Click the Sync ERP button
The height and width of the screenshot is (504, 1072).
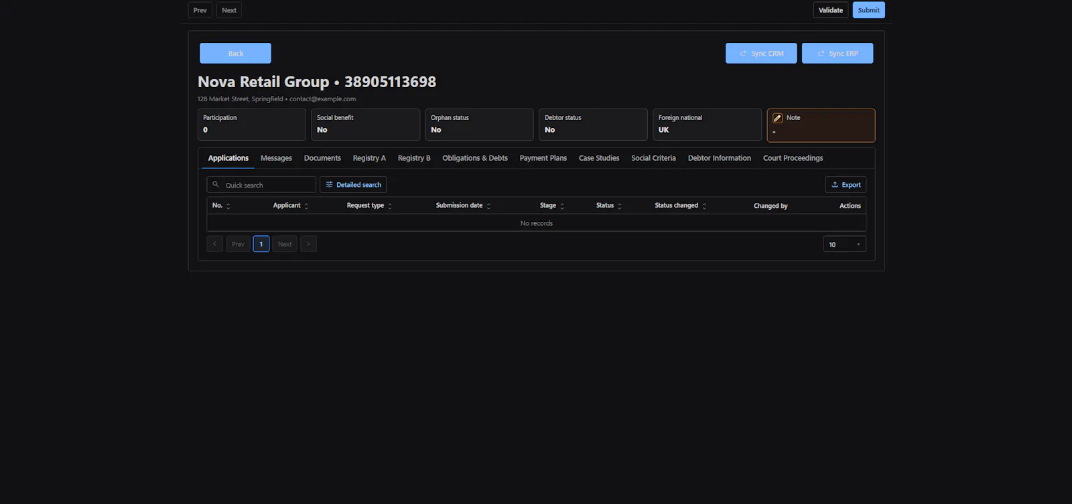click(837, 54)
